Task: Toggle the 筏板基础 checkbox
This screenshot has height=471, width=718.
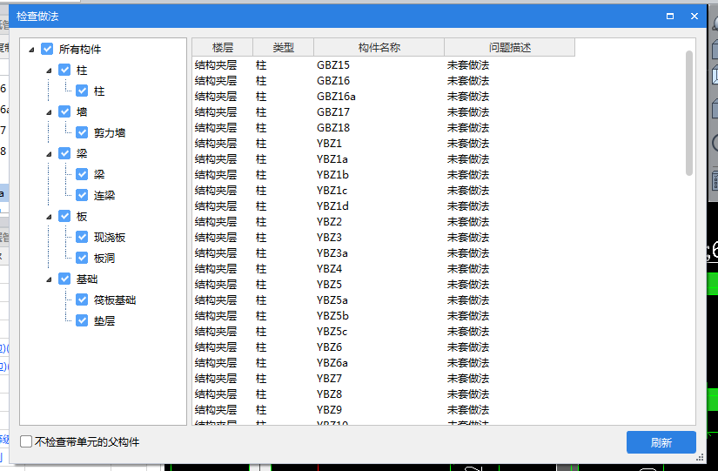Action: (x=82, y=299)
